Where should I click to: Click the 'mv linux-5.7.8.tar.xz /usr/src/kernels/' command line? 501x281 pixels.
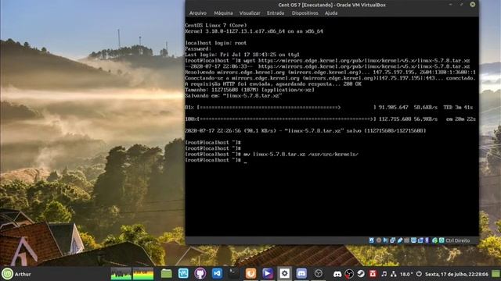click(272, 155)
